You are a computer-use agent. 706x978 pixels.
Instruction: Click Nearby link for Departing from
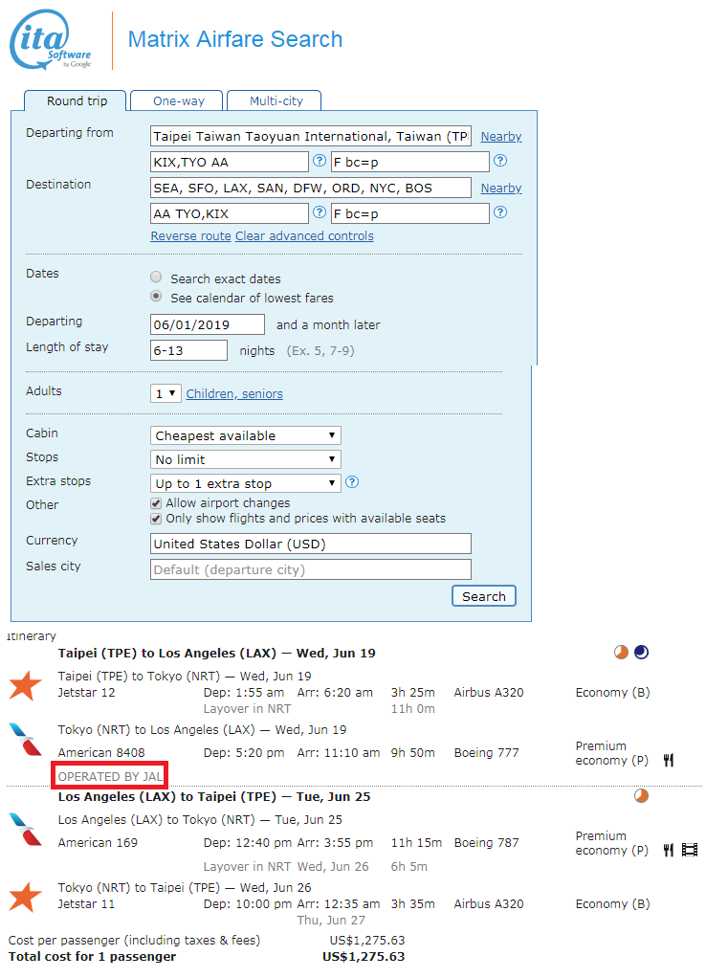501,137
